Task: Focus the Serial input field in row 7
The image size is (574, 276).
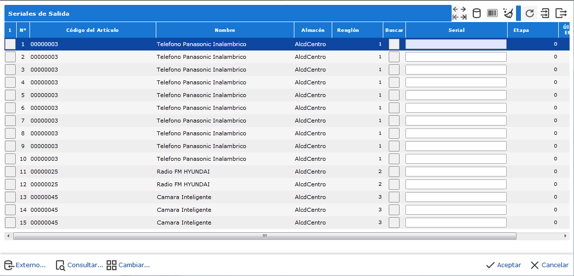Action: 456,121
